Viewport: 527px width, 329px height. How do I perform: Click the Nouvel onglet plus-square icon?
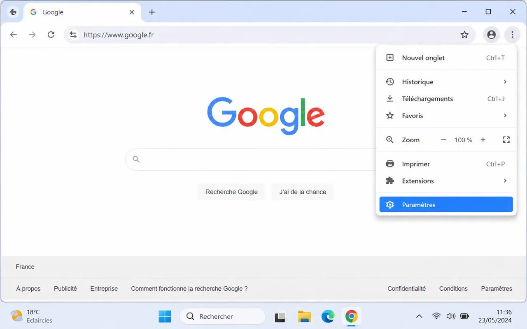389,58
